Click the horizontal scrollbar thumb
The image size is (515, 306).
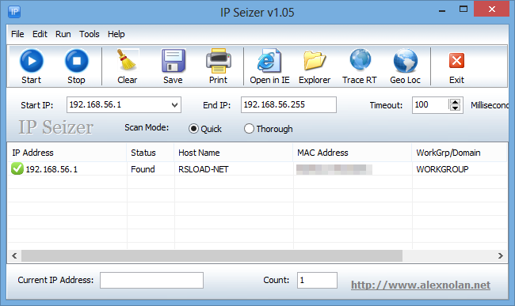point(212,255)
